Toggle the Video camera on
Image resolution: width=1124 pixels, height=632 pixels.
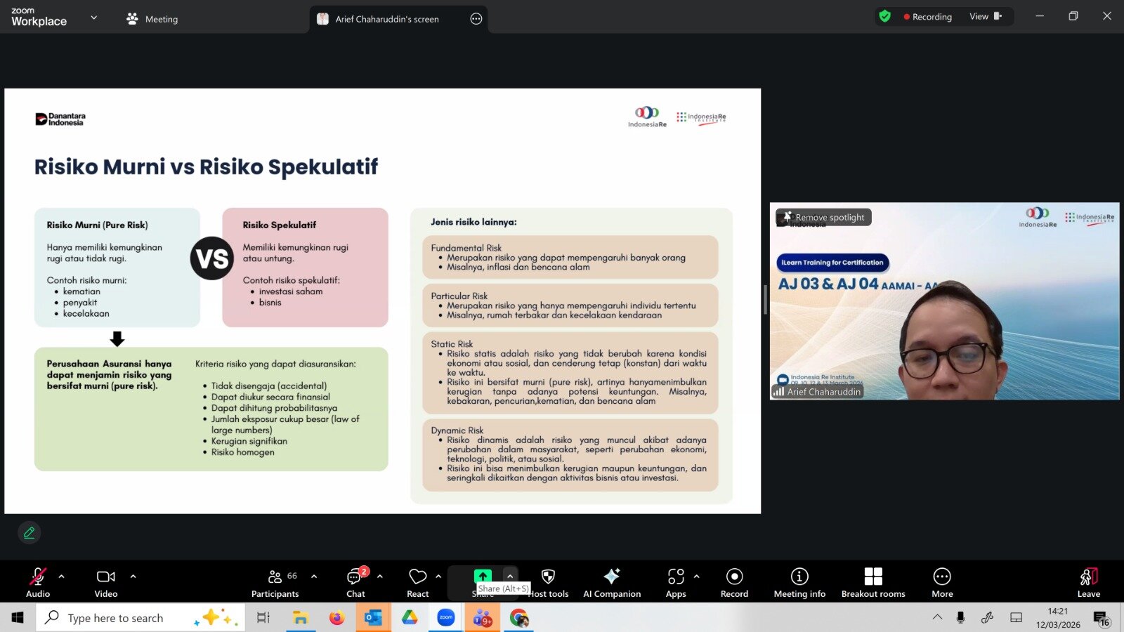(106, 582)
